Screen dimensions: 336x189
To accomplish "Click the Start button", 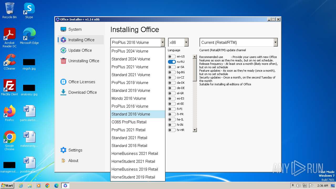I will coord(7,186).
